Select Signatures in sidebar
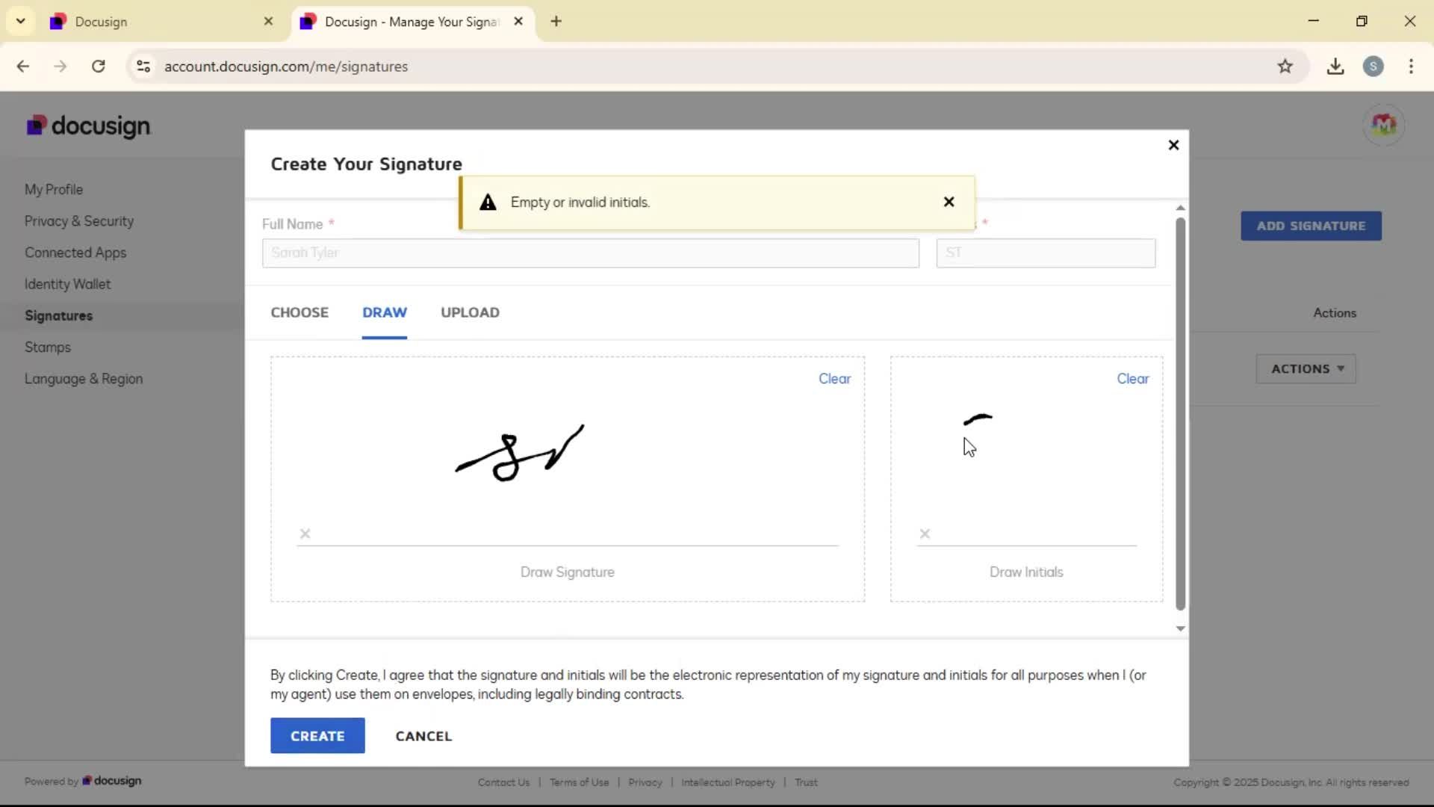This screenshot has height=807, width=1434. [58, 316]
